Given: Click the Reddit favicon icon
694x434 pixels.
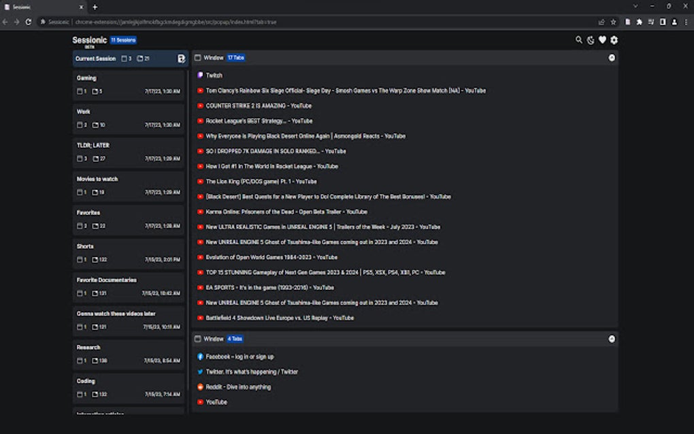Looking at the screenshot, I should (200, 386).
